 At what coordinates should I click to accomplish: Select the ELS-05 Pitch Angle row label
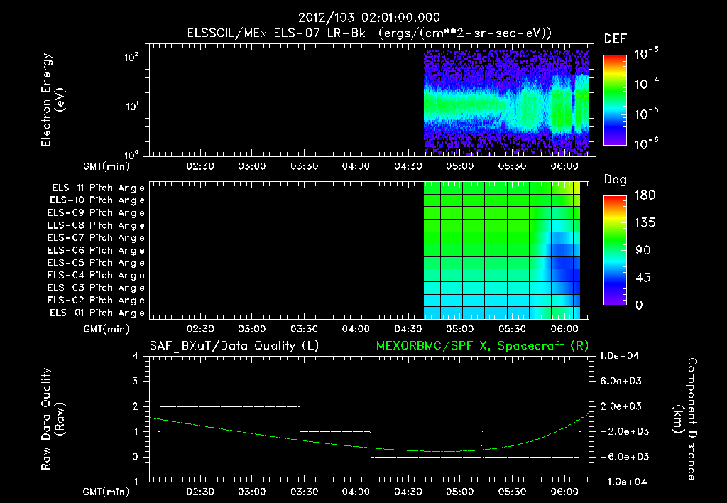pos(96,263)
